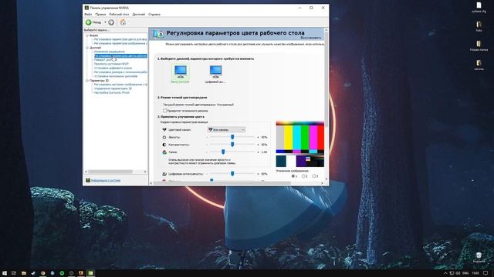
Task: Click the Гамма slider handle
Action: pyautogui.click(x=223, y=152)
